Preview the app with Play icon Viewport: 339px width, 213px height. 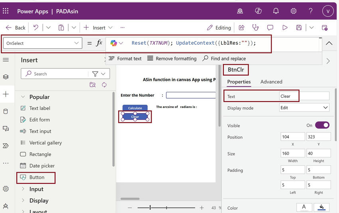[285, 28]
